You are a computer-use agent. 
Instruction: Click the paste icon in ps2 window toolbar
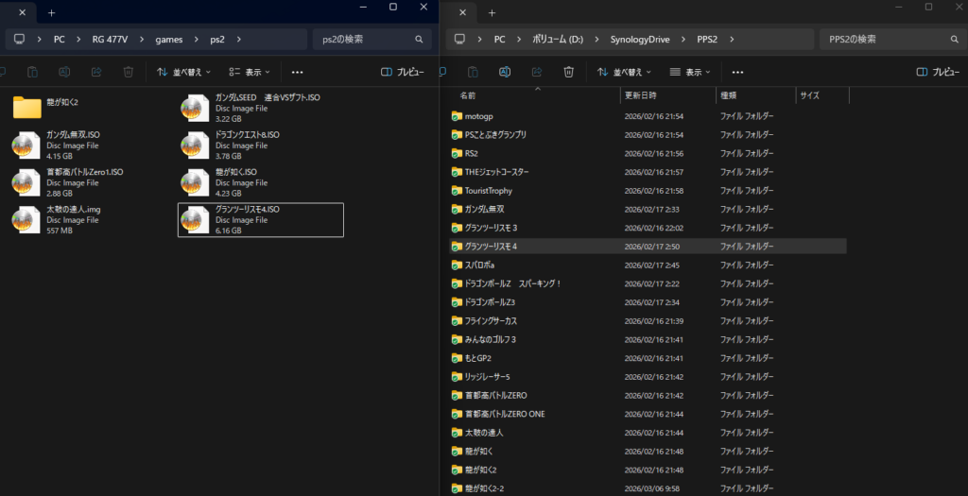[x=32, y=72]
